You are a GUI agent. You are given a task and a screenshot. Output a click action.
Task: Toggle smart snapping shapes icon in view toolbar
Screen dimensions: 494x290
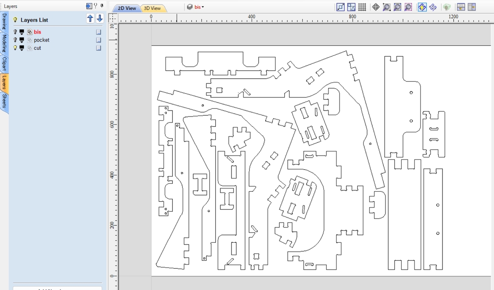[x=351, y=7]
